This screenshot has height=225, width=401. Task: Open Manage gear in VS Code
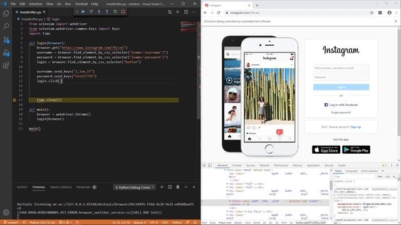click(x=6, y=212)
